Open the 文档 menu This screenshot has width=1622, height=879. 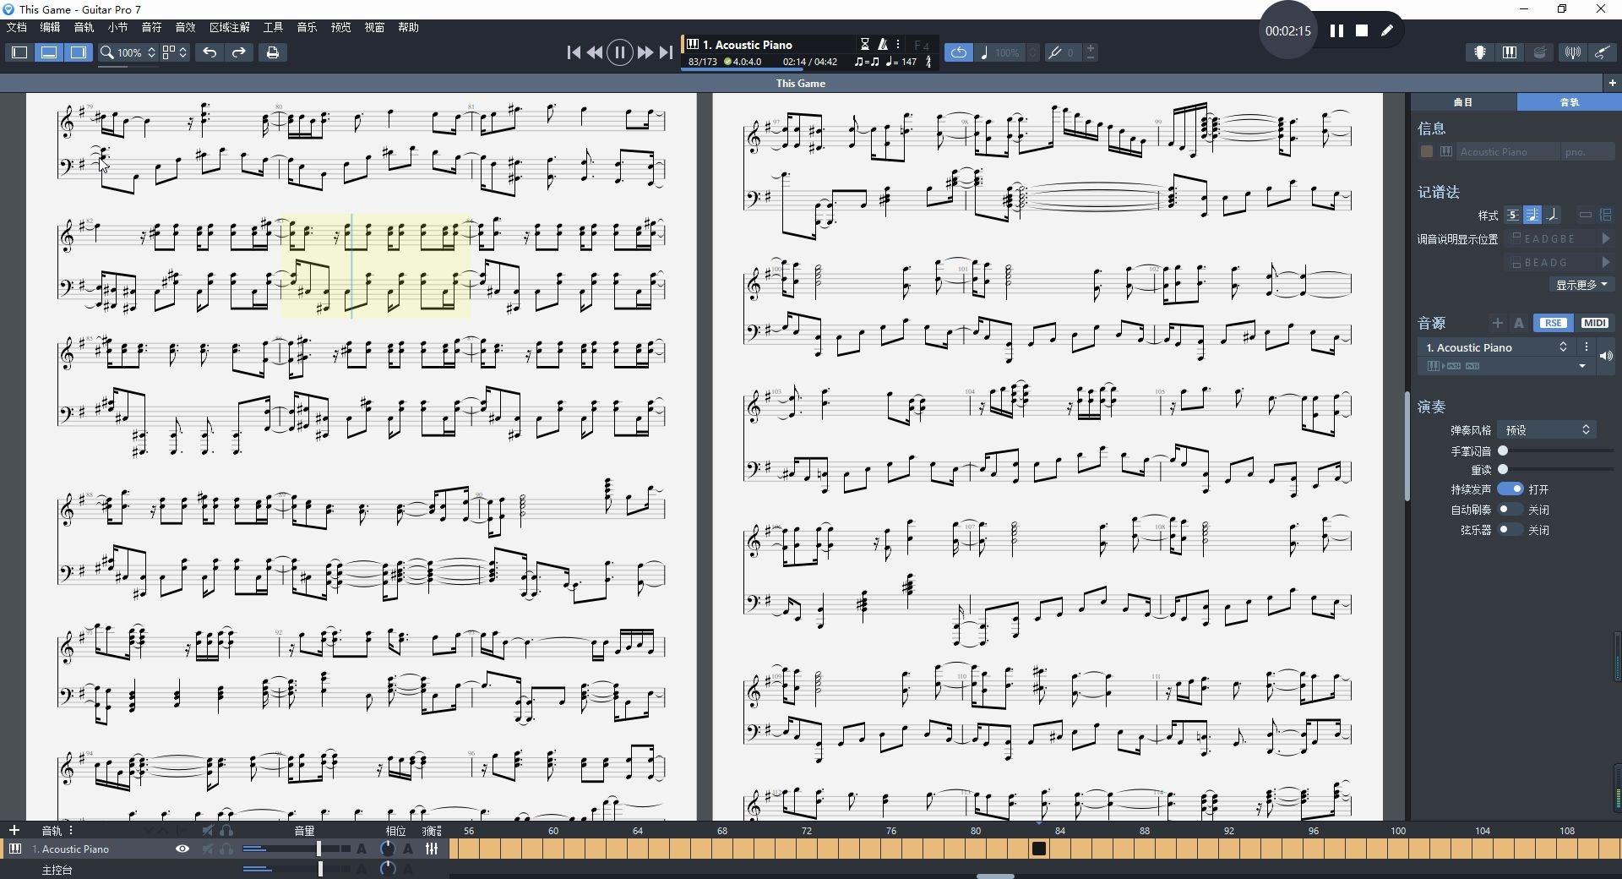17,27
